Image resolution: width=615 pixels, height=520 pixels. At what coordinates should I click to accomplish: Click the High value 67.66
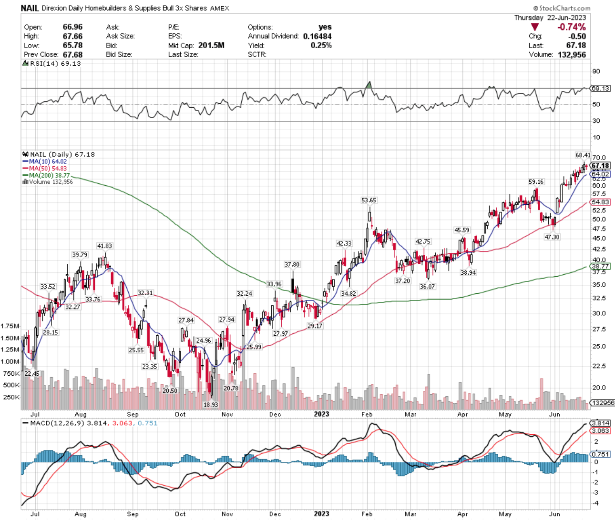pyautogui.click(x=72, y=36)
